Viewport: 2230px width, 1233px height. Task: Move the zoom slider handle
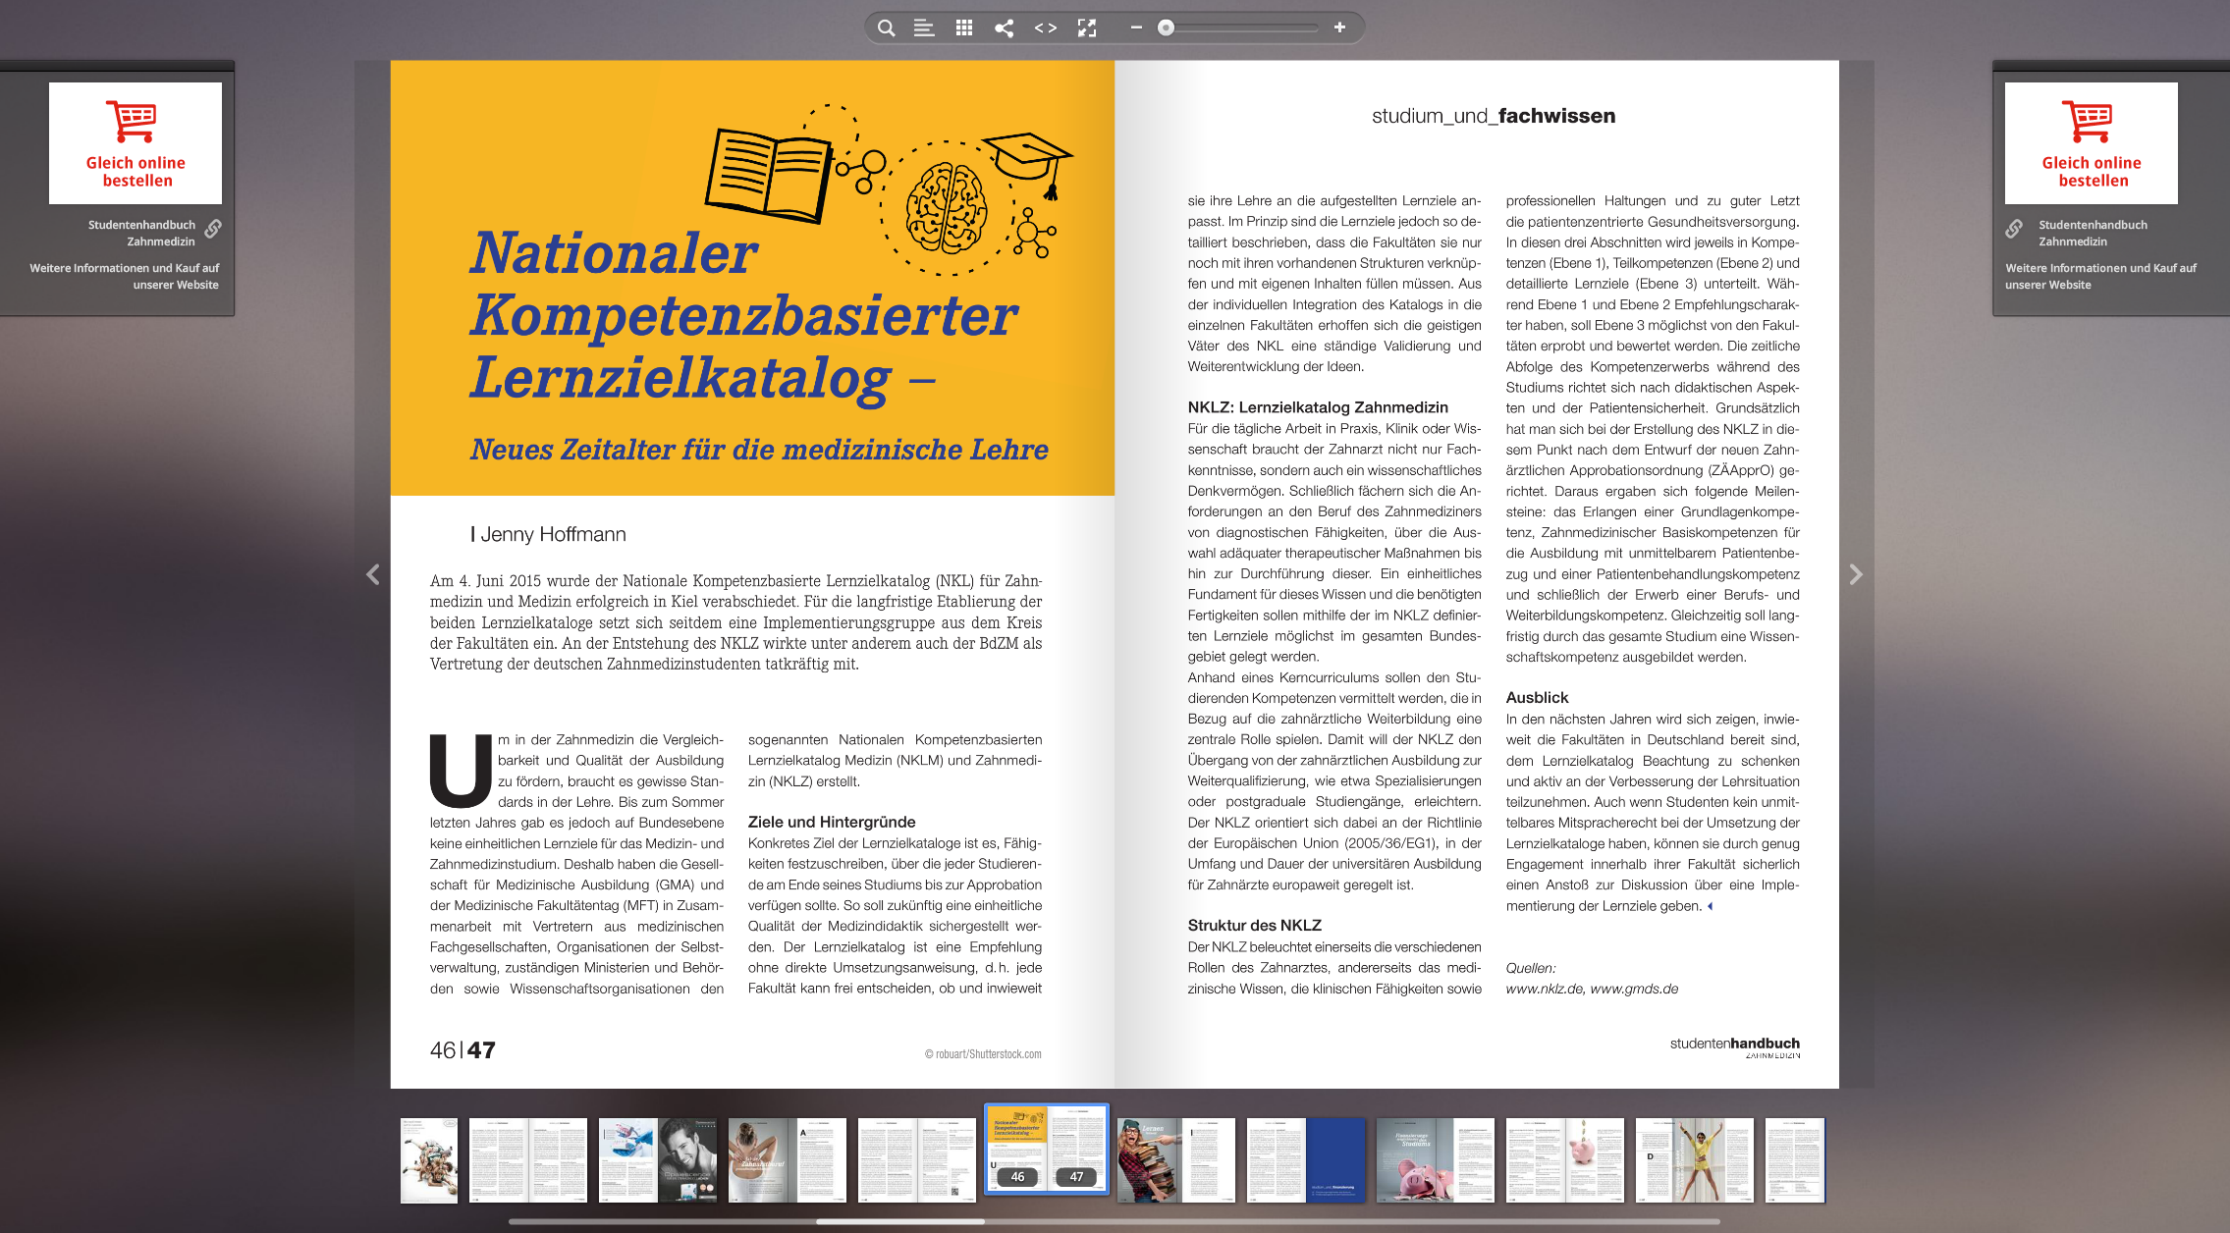point(1166,27)
